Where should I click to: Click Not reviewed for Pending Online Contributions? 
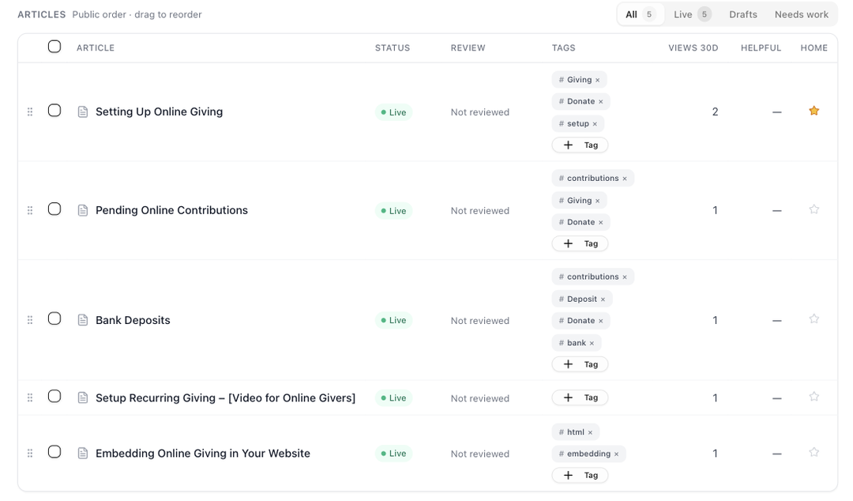coord(480,211)
